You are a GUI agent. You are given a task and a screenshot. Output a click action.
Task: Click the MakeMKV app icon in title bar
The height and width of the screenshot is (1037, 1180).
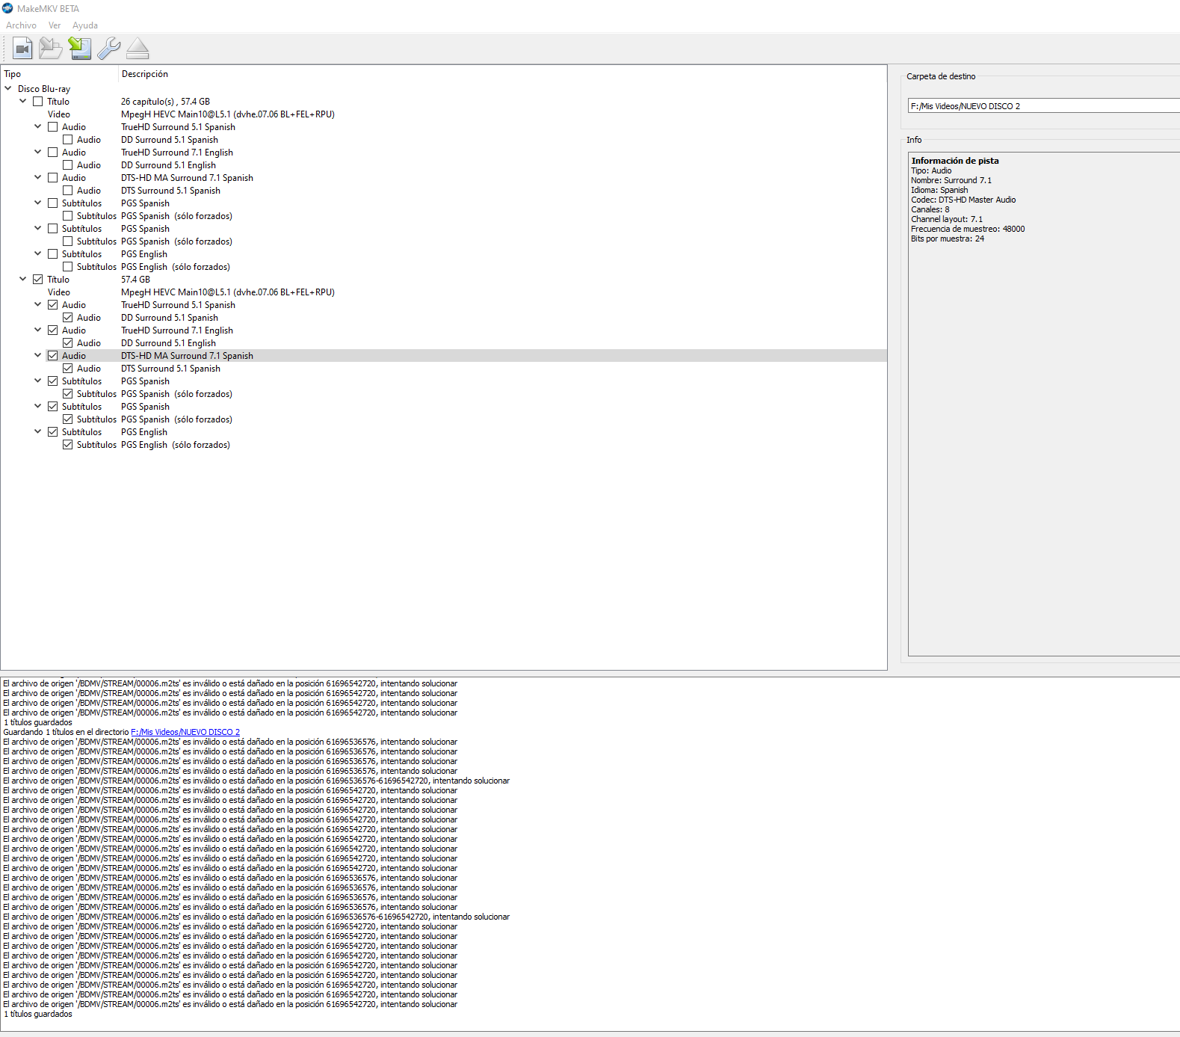tap(7, 8)
